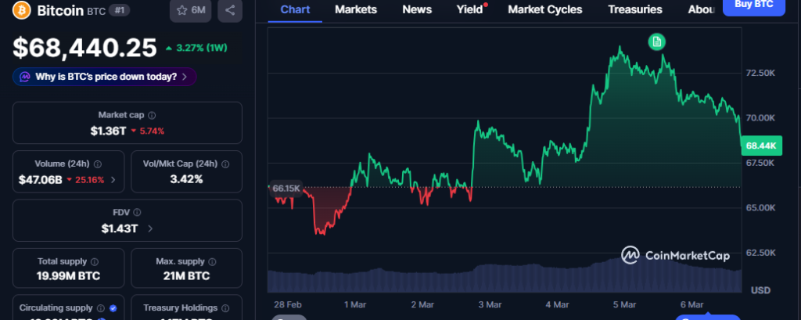Switch to the Markets tab

[x=355, y=9]
